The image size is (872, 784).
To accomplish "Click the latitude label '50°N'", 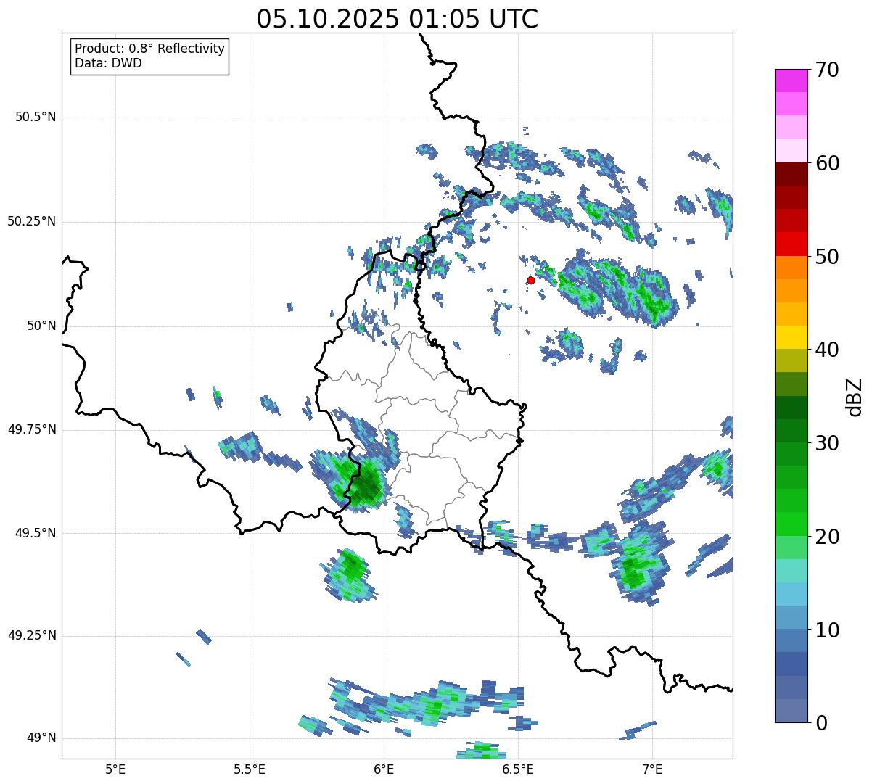I will (x=41, y=326).
